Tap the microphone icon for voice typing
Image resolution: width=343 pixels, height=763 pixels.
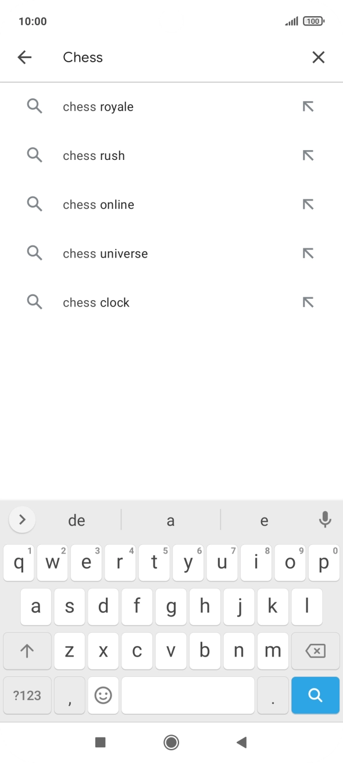click(x=324, y=519)
